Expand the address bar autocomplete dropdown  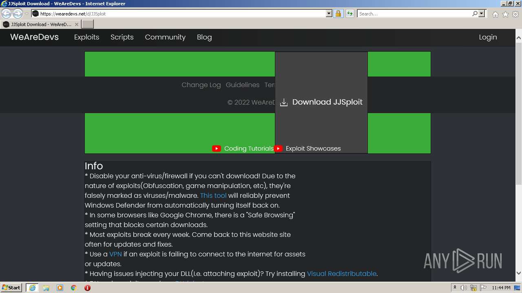click(329, 13)
